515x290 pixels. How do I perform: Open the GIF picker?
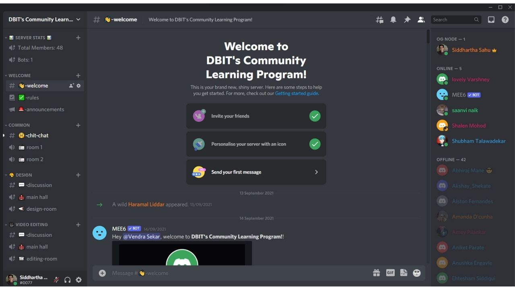click(390, 273)
